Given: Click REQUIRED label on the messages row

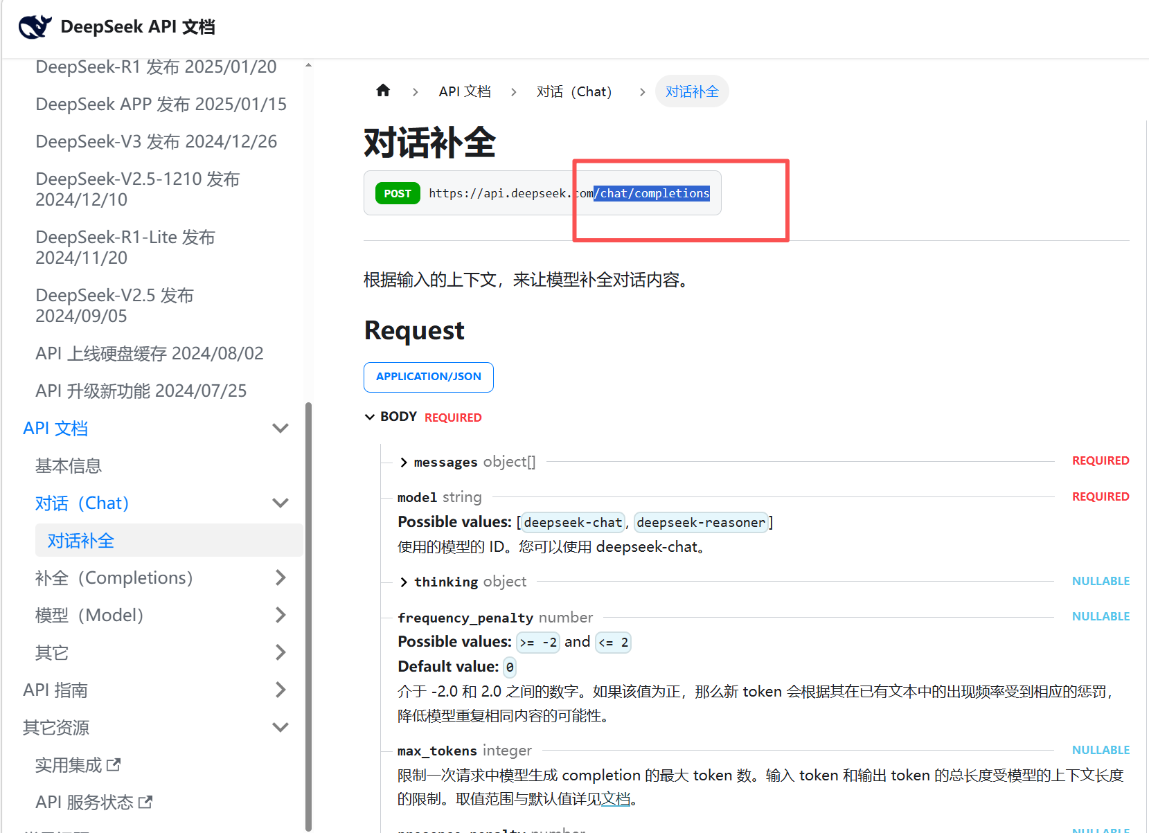Looking at the screenshot, I should [1101, 460].
